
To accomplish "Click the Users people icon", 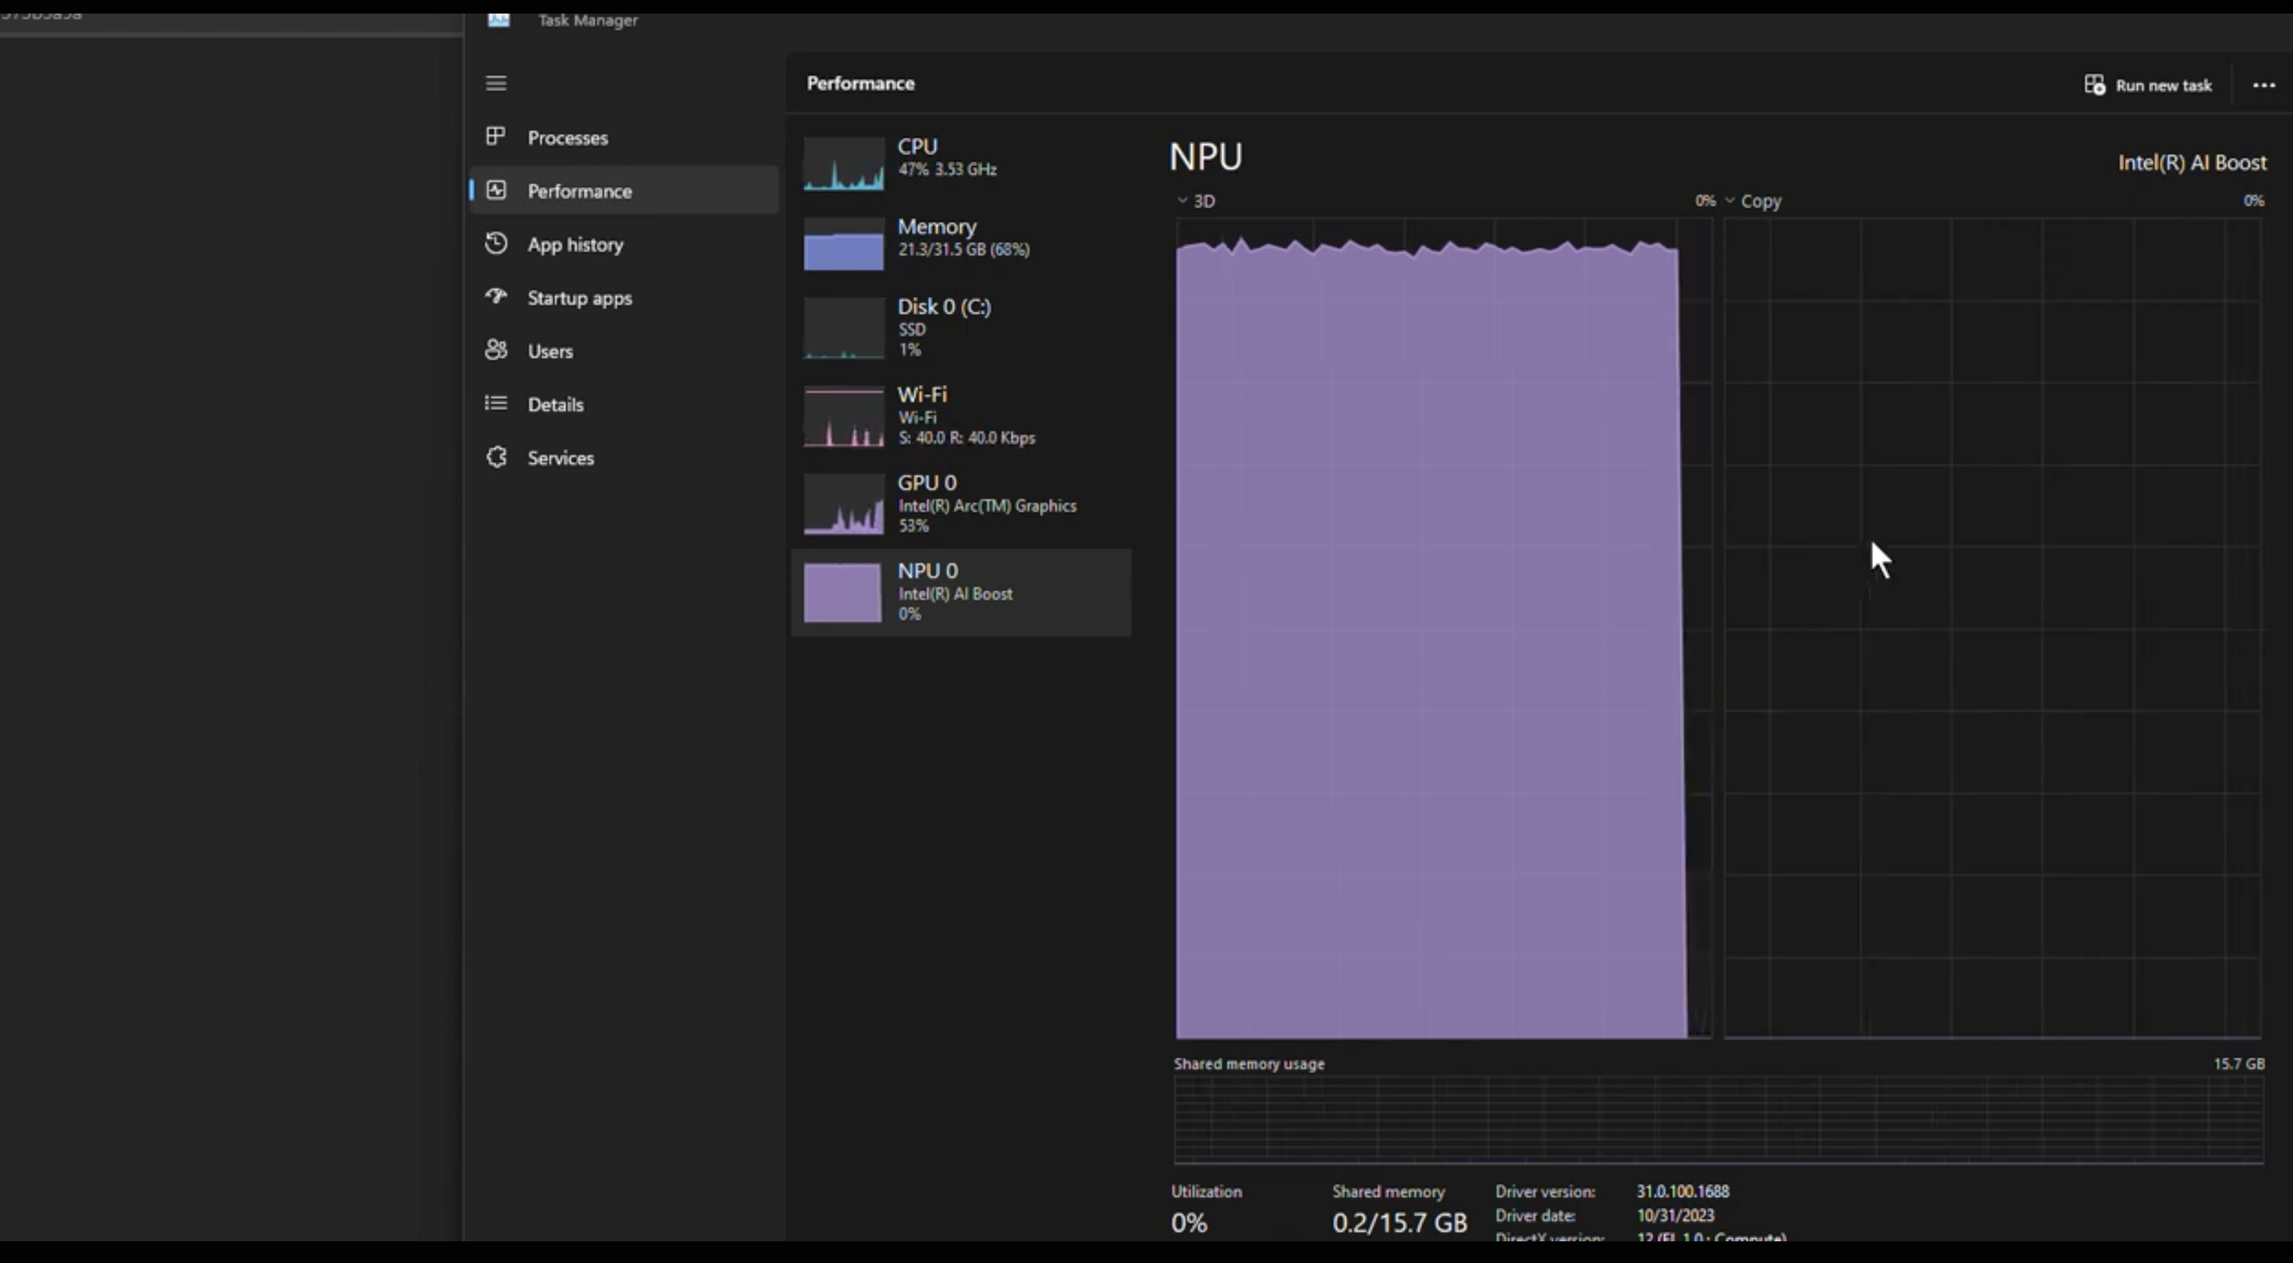I will pos(496,350).
